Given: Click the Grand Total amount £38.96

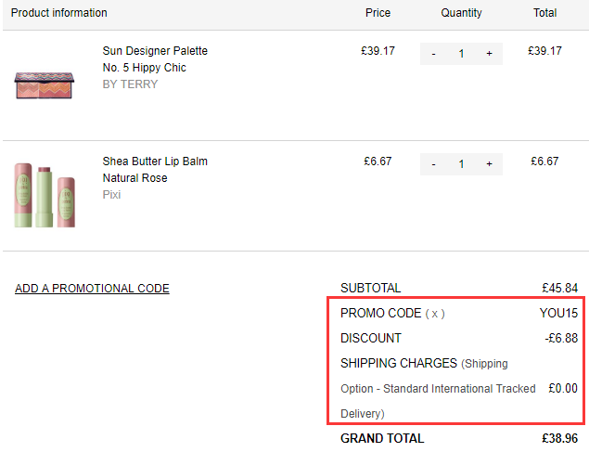Looking at the screenshot, I should click(559, 438).
